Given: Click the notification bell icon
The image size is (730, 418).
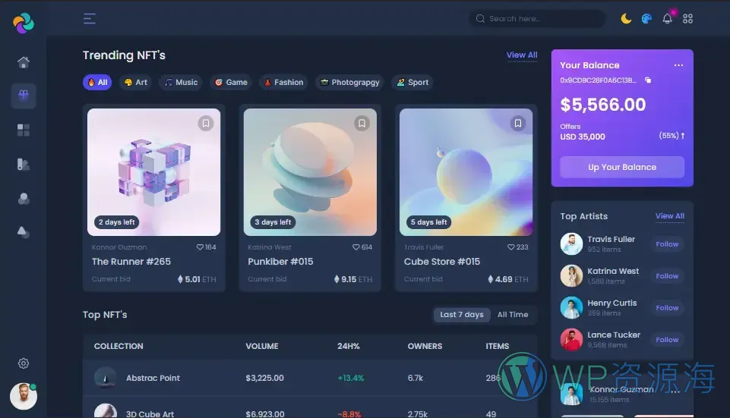Looking at the screenshot, I should tap(667, 19).
